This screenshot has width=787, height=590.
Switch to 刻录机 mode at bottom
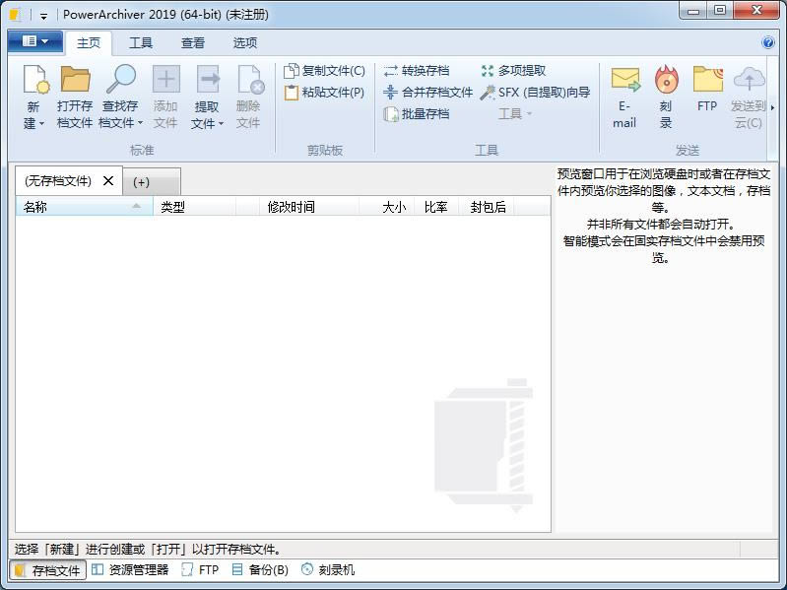[x=328, y=570]
